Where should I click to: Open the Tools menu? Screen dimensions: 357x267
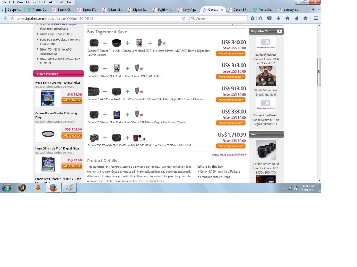pos(60,2)
